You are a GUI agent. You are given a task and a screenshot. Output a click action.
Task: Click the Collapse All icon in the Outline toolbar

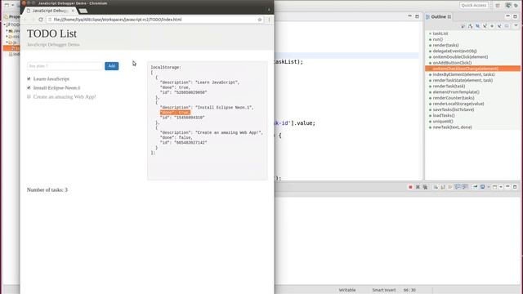coord(463,26)
